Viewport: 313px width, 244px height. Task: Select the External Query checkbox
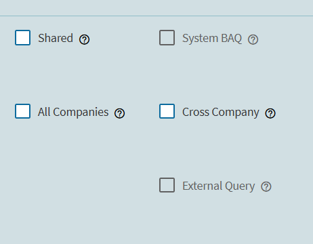pyautogui.click(x=167, y=185)
